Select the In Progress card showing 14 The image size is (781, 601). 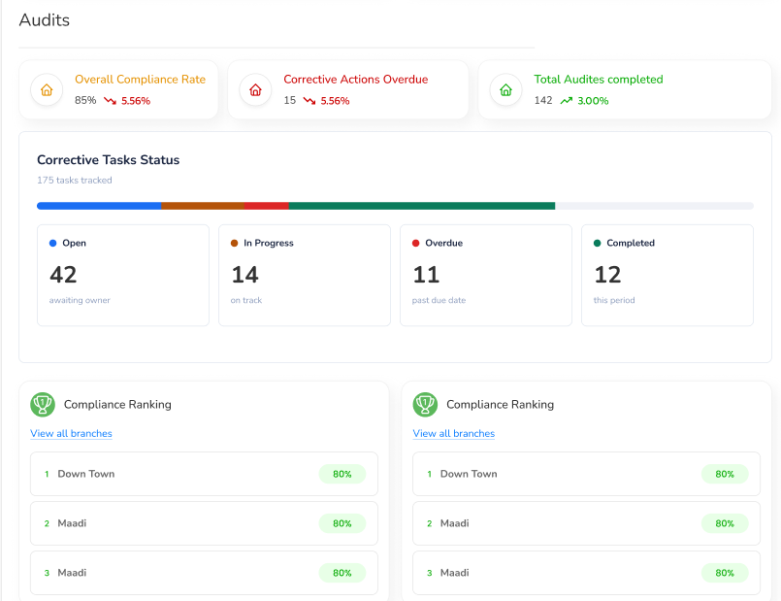(x=305, y=275)
